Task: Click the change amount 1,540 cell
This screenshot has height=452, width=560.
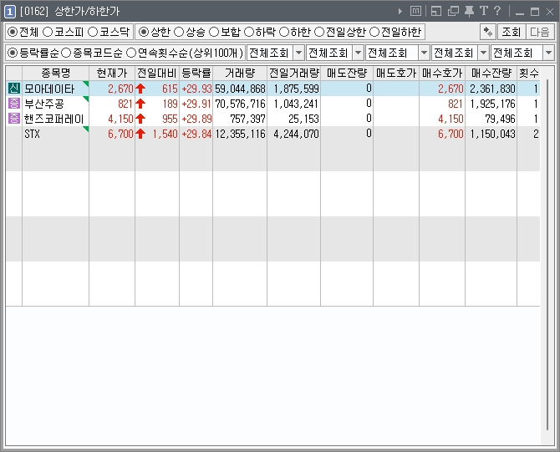Action: (x=165, y=134)
